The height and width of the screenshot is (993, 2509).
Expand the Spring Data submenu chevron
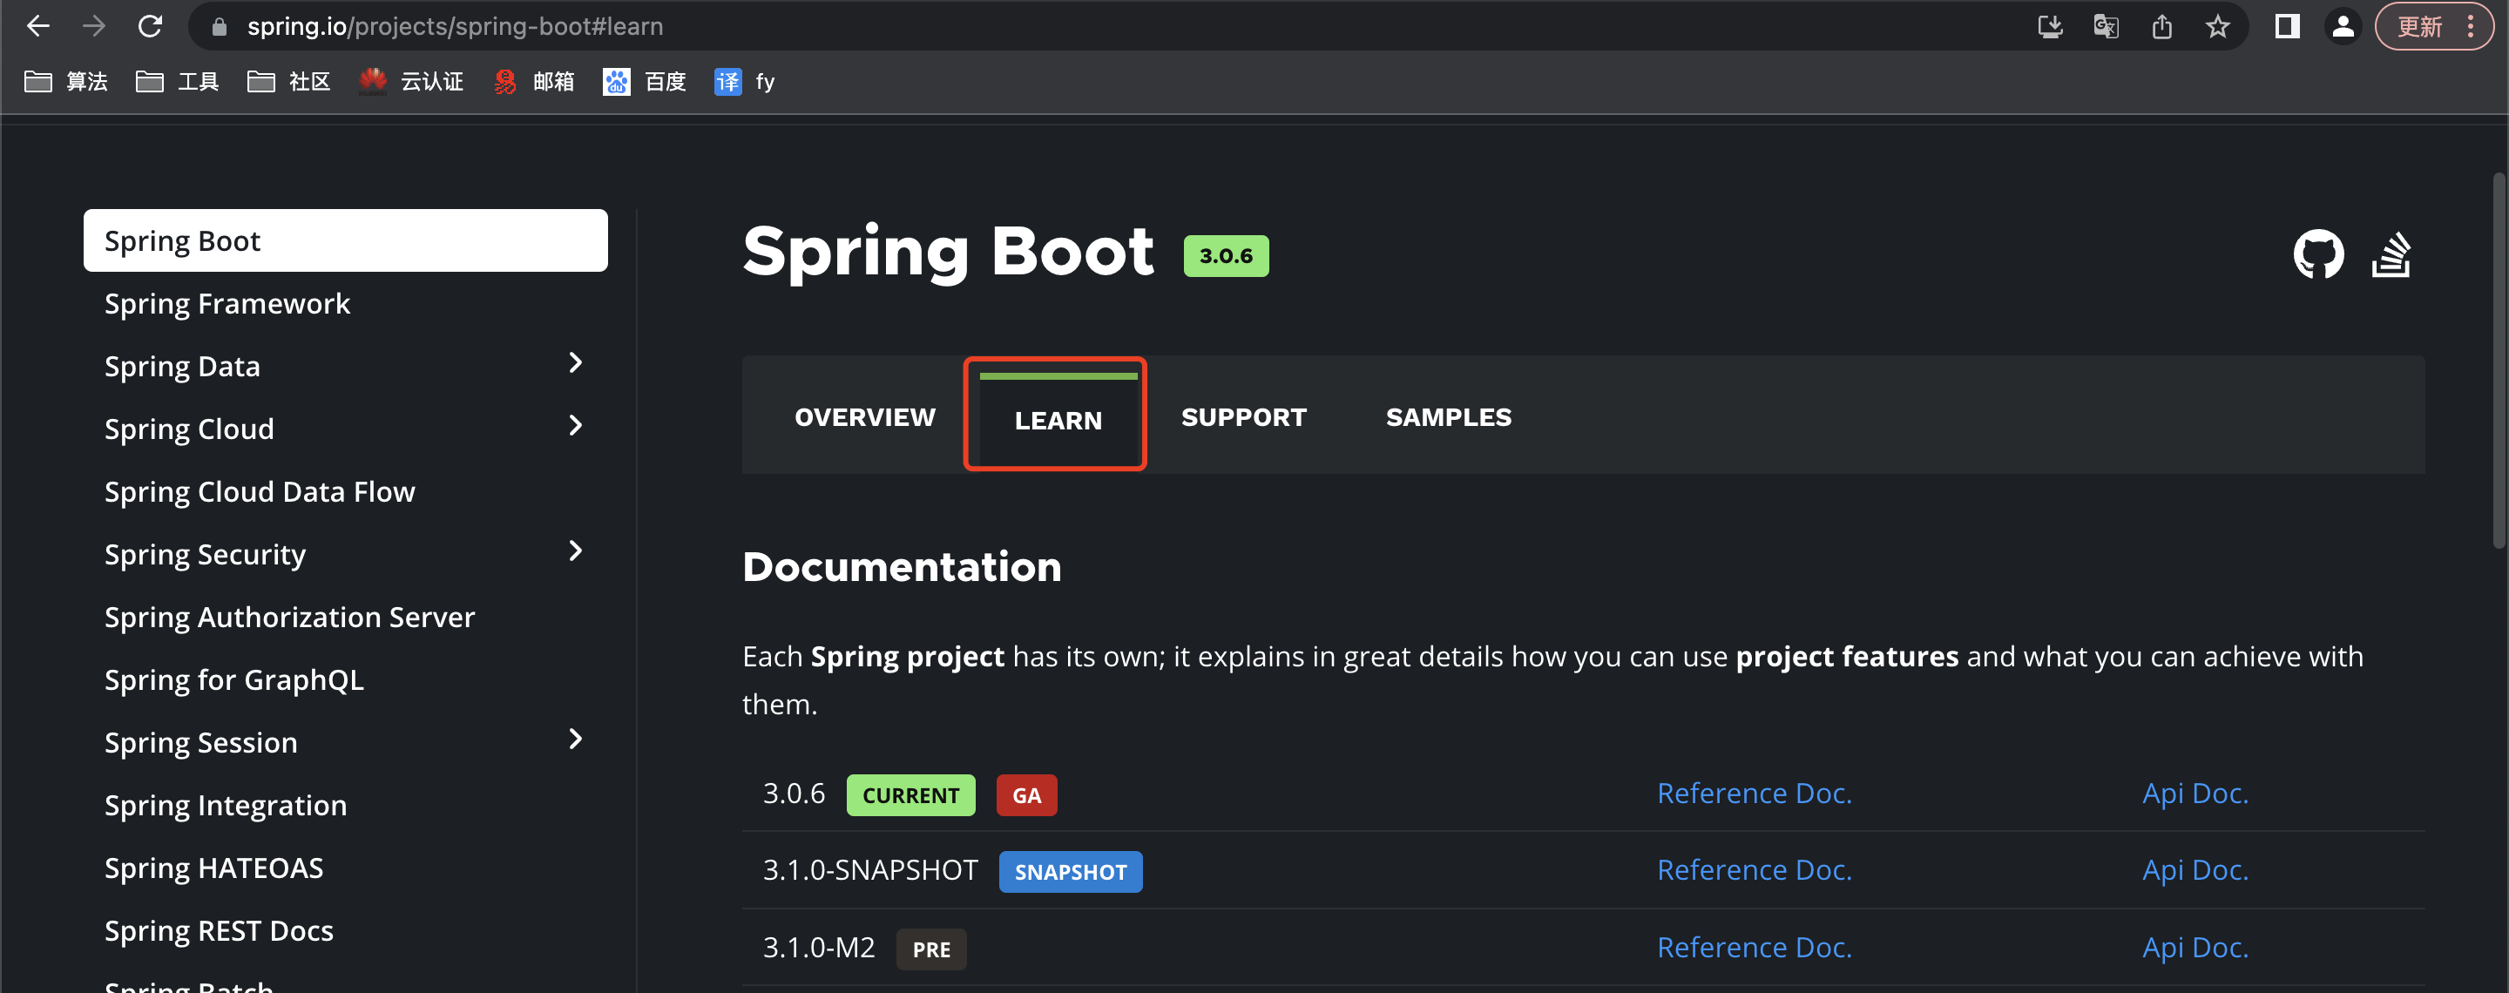pyautogui.click(x=576, y=363)
